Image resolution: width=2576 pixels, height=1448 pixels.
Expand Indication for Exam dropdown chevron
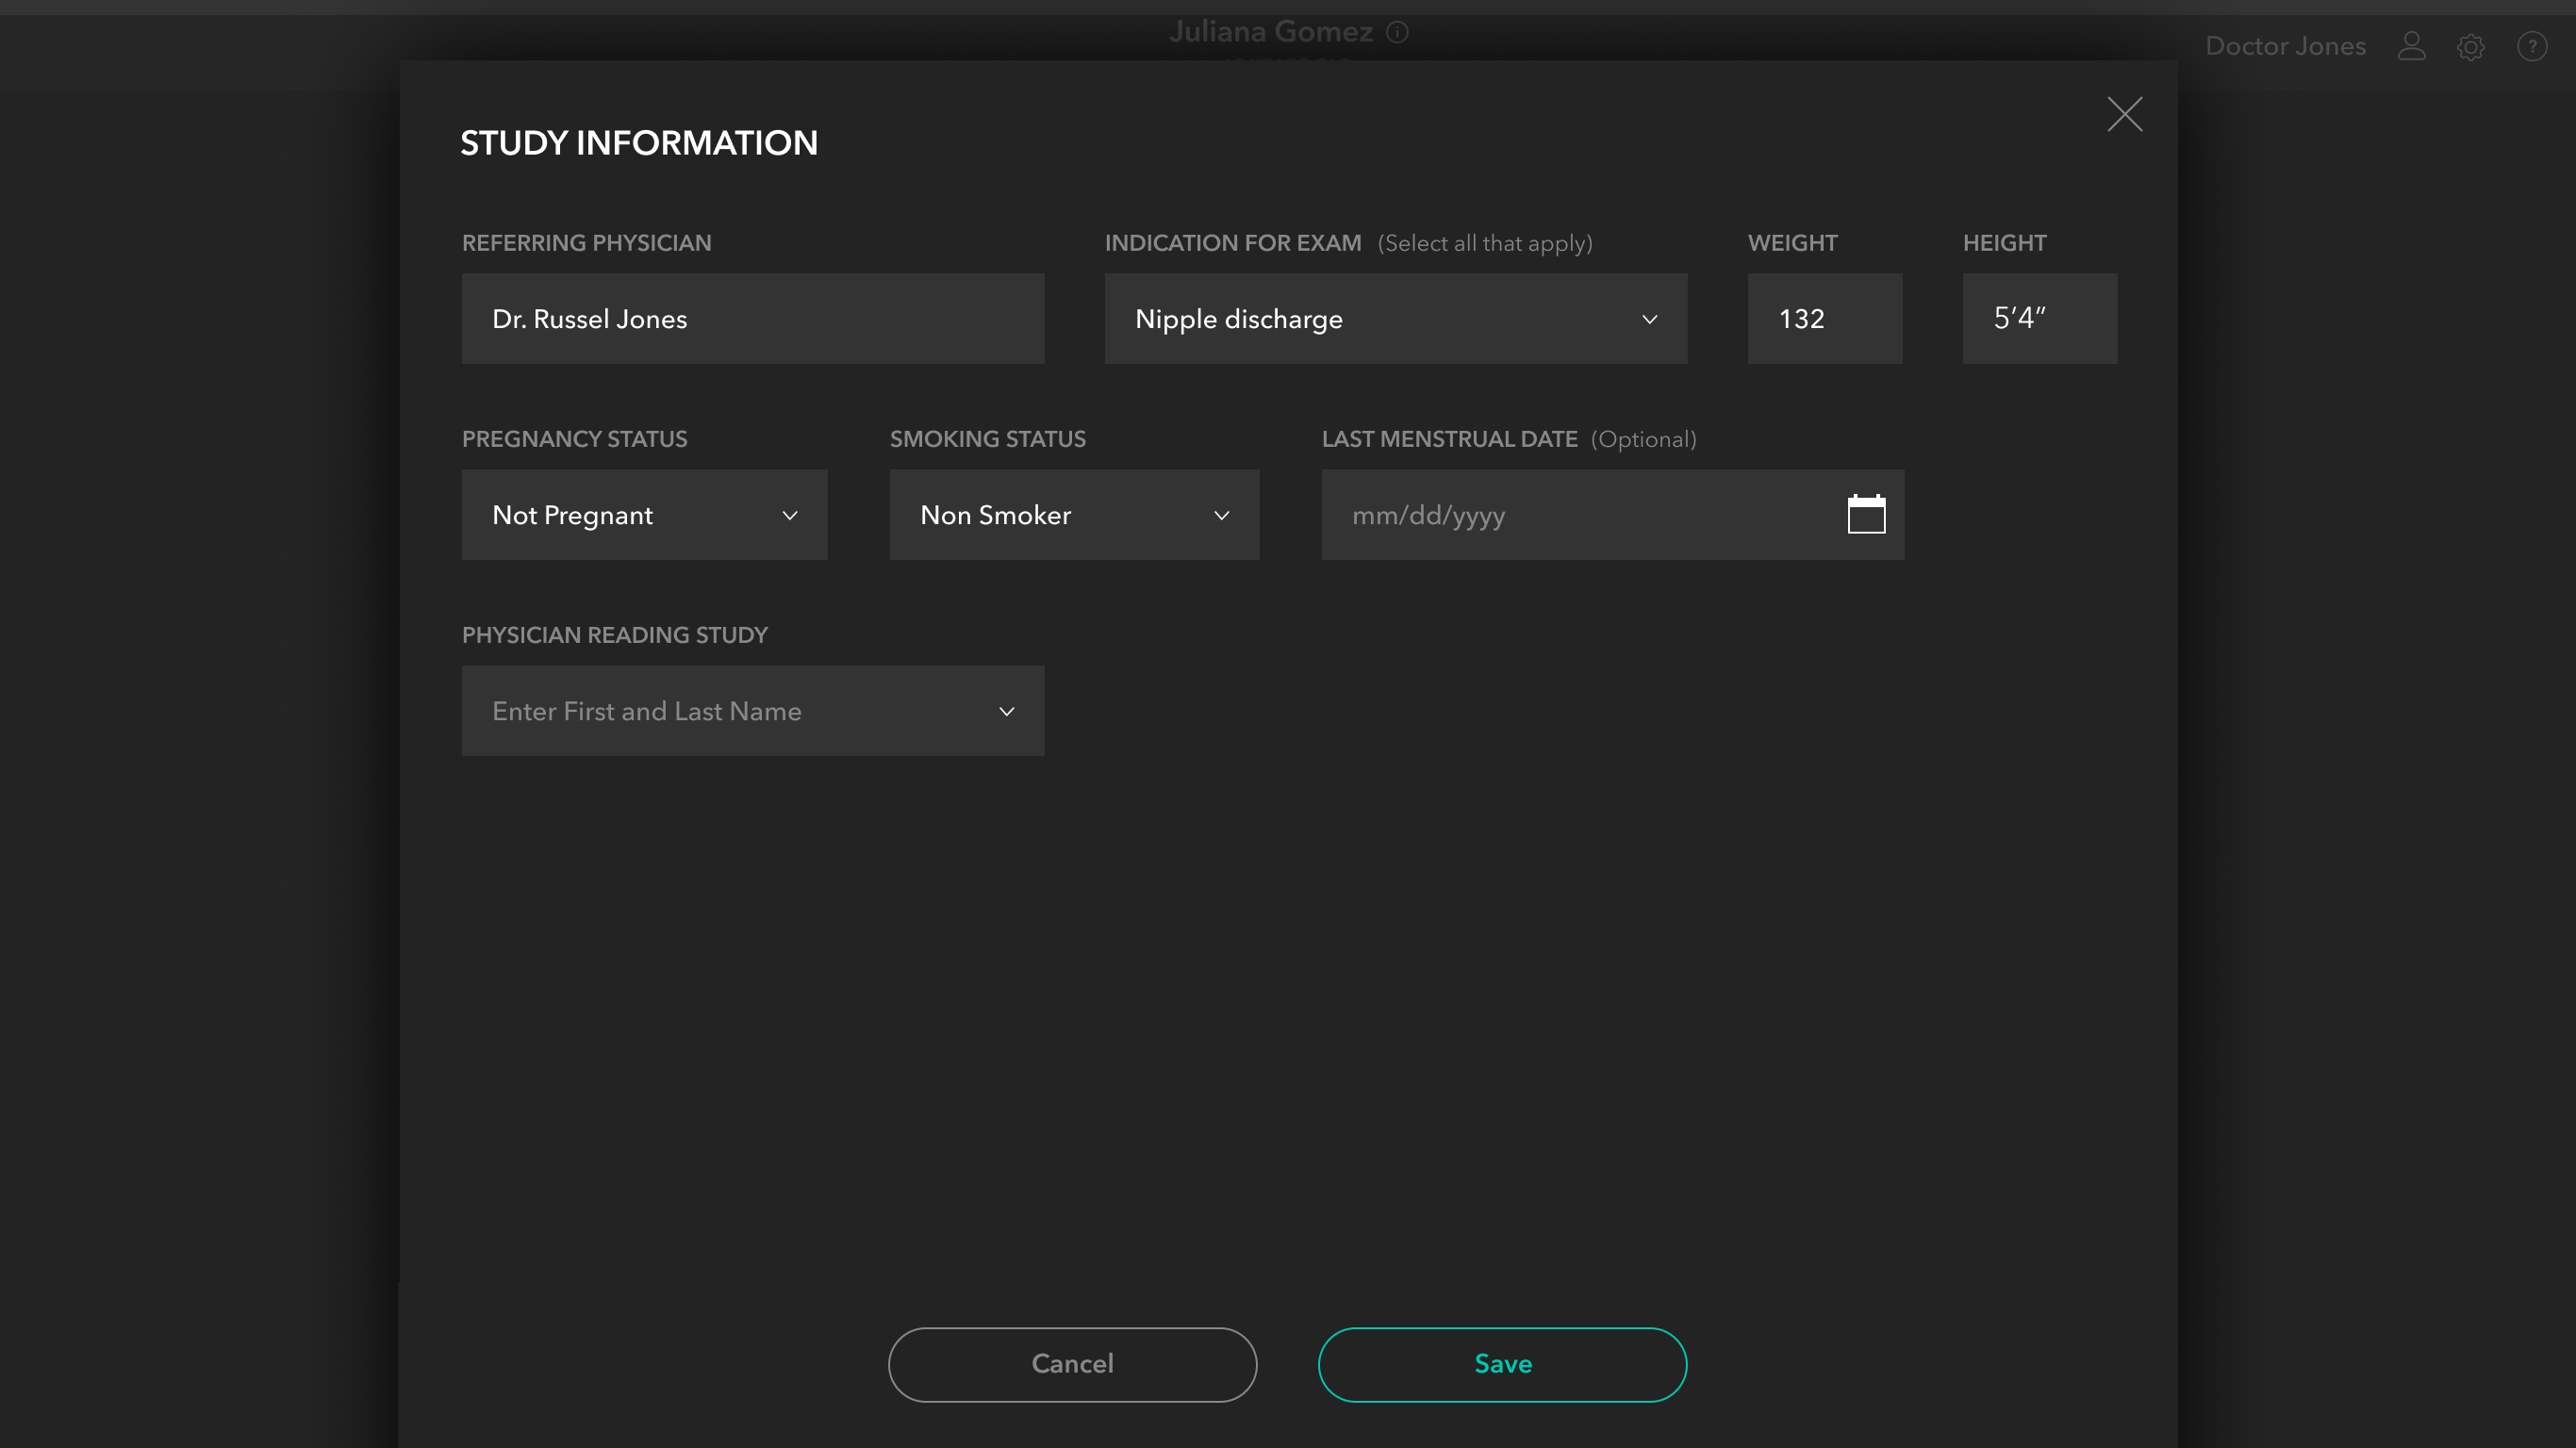[x=1649, y=319]
